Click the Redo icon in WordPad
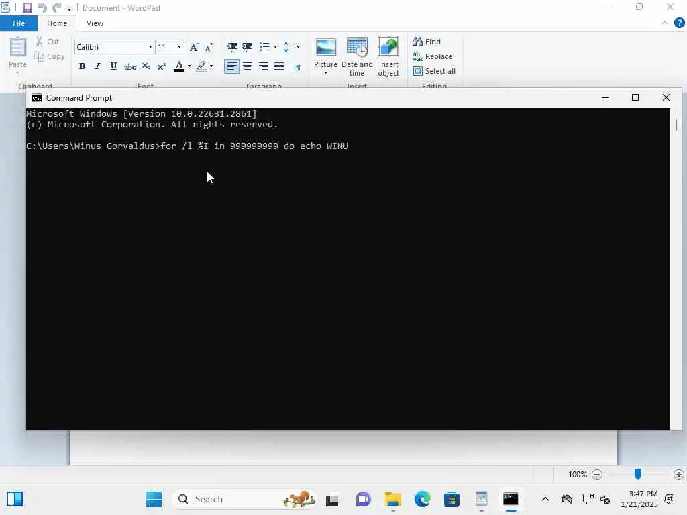This screenshot has width=687, height=515. (57, 8)
